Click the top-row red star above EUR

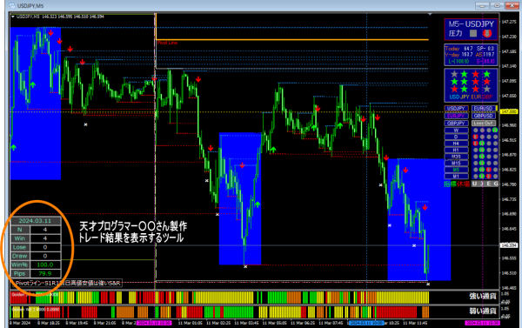coord(476,74)
